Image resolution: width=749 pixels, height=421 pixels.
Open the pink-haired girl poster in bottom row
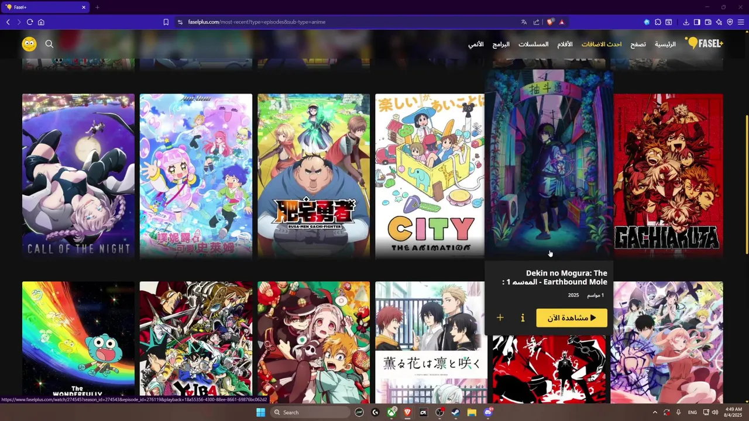click(667, 342)
